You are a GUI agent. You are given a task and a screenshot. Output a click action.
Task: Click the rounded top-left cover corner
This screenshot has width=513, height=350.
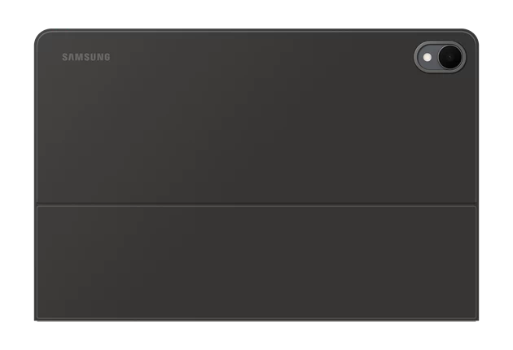pyautogui.click(x=41, y=36)
